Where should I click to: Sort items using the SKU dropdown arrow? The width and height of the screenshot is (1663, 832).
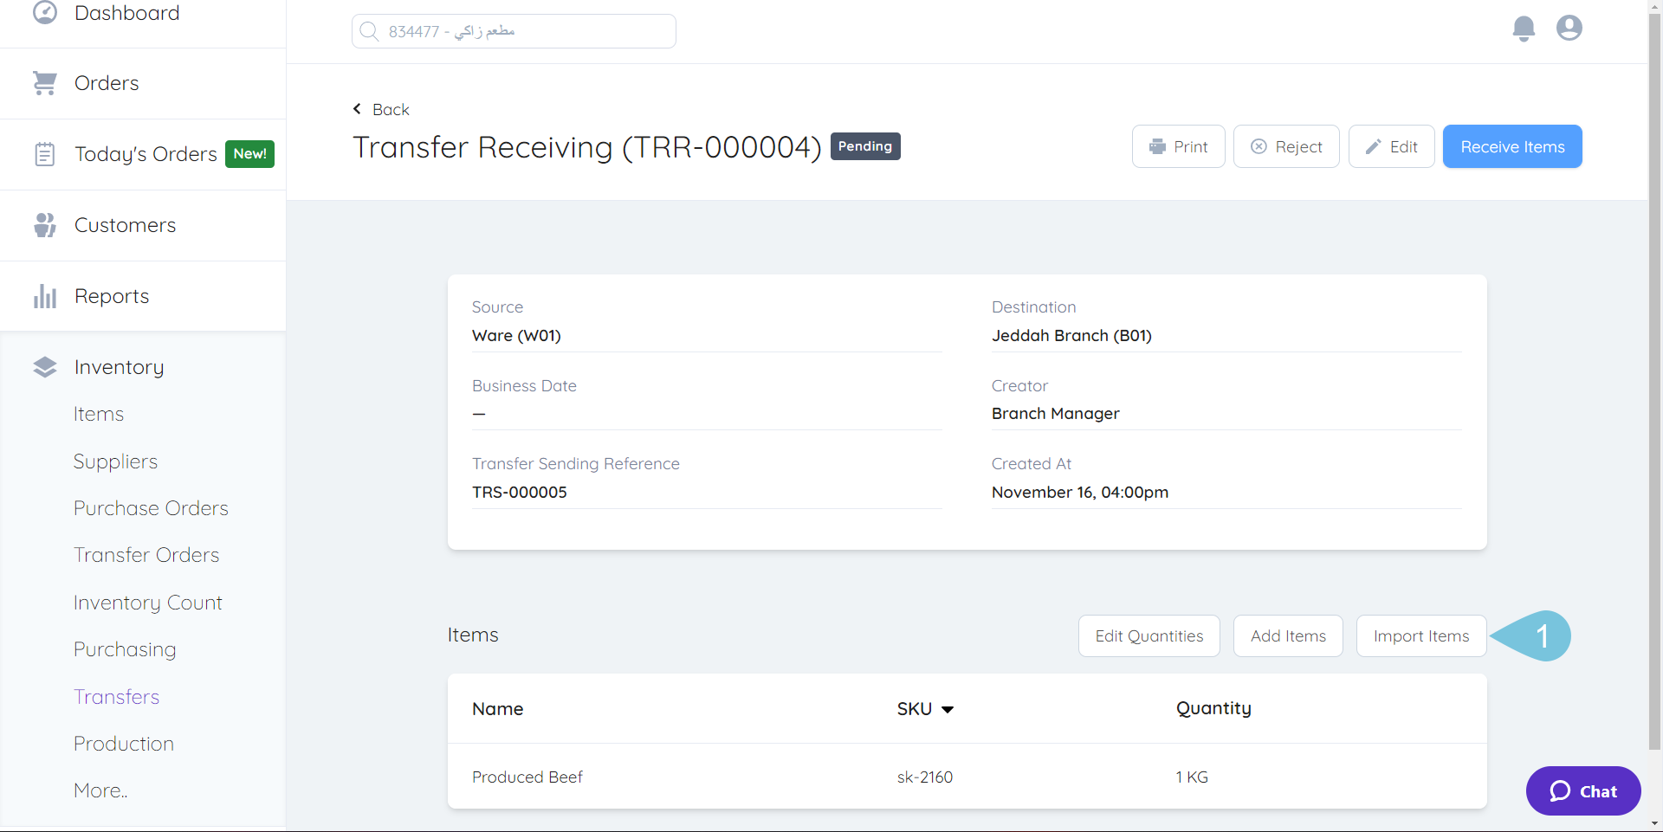(x=948, y=709)
